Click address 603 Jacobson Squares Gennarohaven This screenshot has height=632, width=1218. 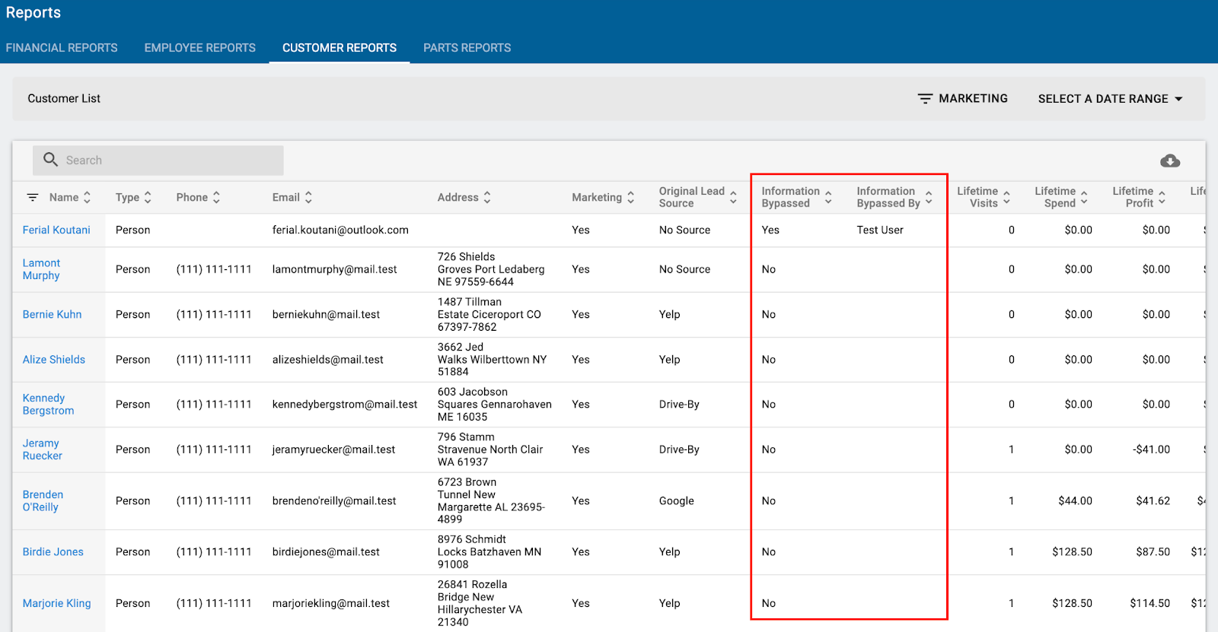(x=495, y=404)
